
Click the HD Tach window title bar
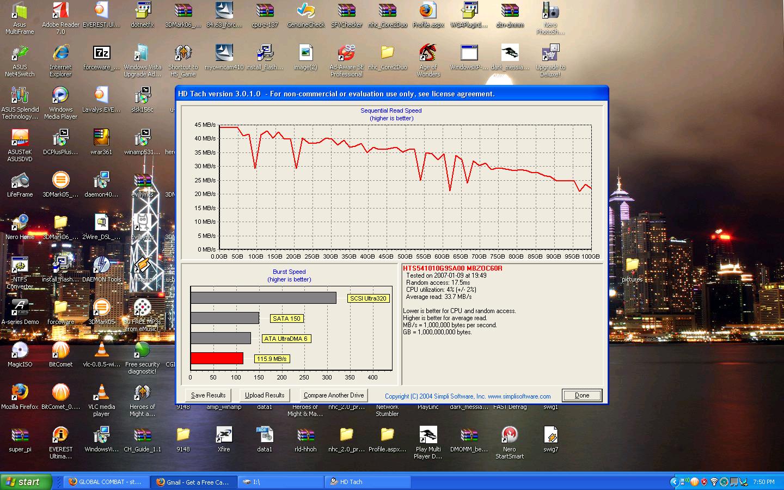click(391, 94)
